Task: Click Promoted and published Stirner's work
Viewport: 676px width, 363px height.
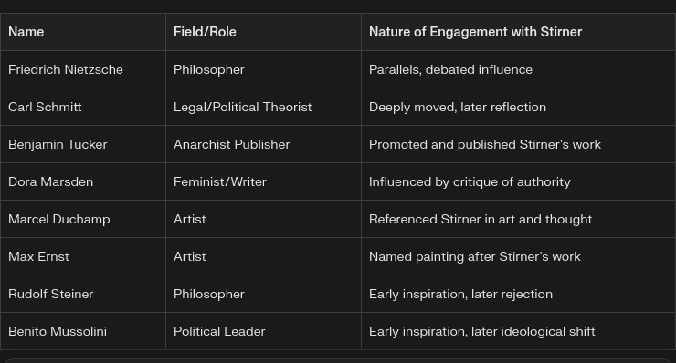Action: coord(484,145)
